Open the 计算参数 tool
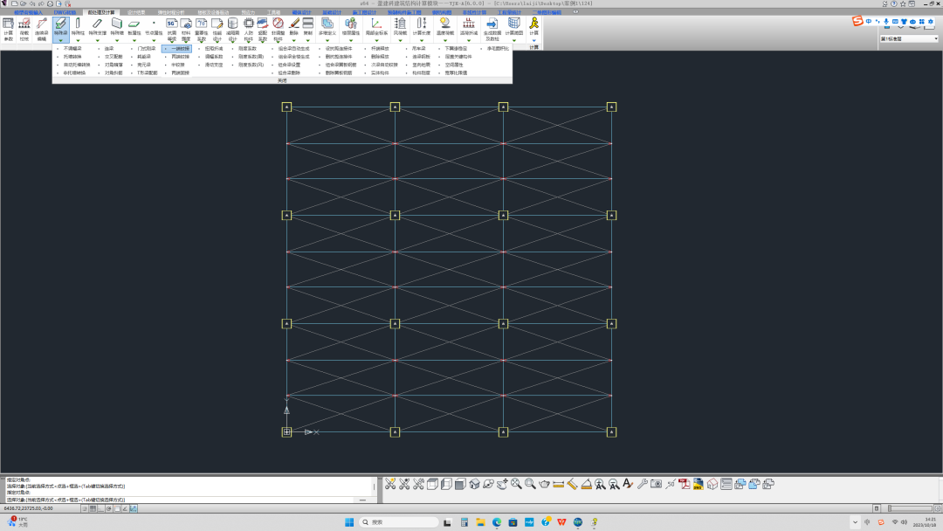Image resolution: width=943 pixels, height=531 pixels. [8, 30]
